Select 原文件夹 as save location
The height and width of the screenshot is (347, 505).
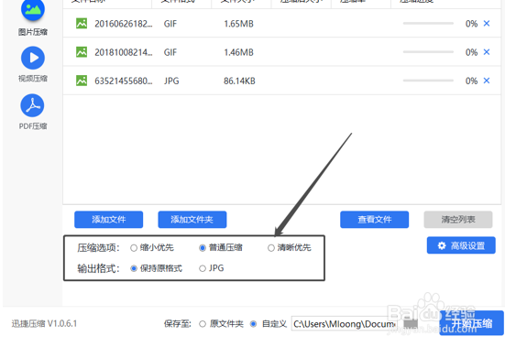coord(203,324)
